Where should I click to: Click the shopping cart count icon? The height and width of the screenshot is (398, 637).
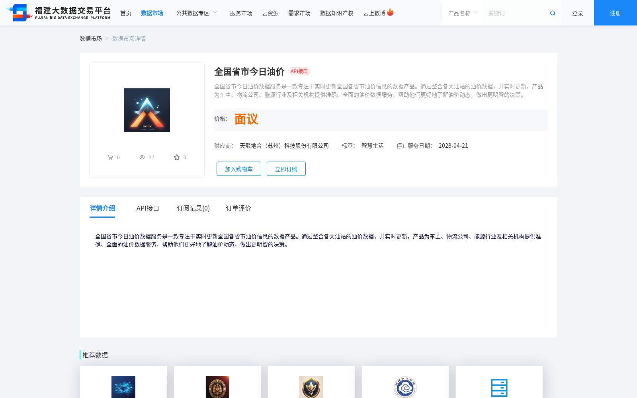coord(110,157)
